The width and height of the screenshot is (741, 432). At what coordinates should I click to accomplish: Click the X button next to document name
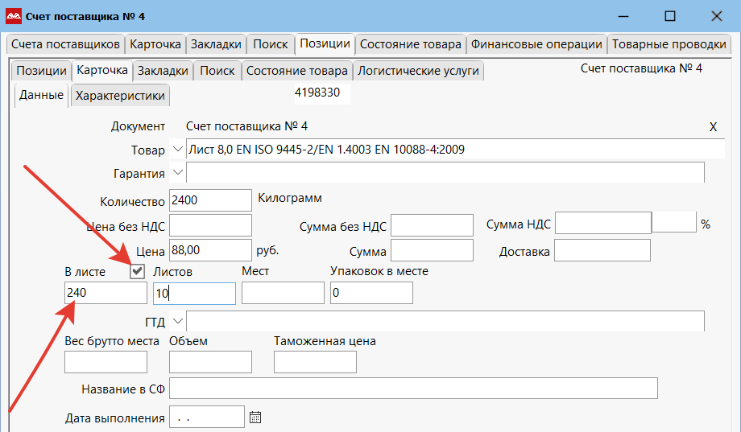pyautogui.click(x=713, y=126)
